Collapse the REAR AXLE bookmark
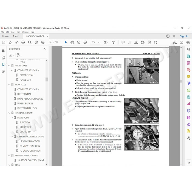The image size is (192, 192). pos(9,84)
